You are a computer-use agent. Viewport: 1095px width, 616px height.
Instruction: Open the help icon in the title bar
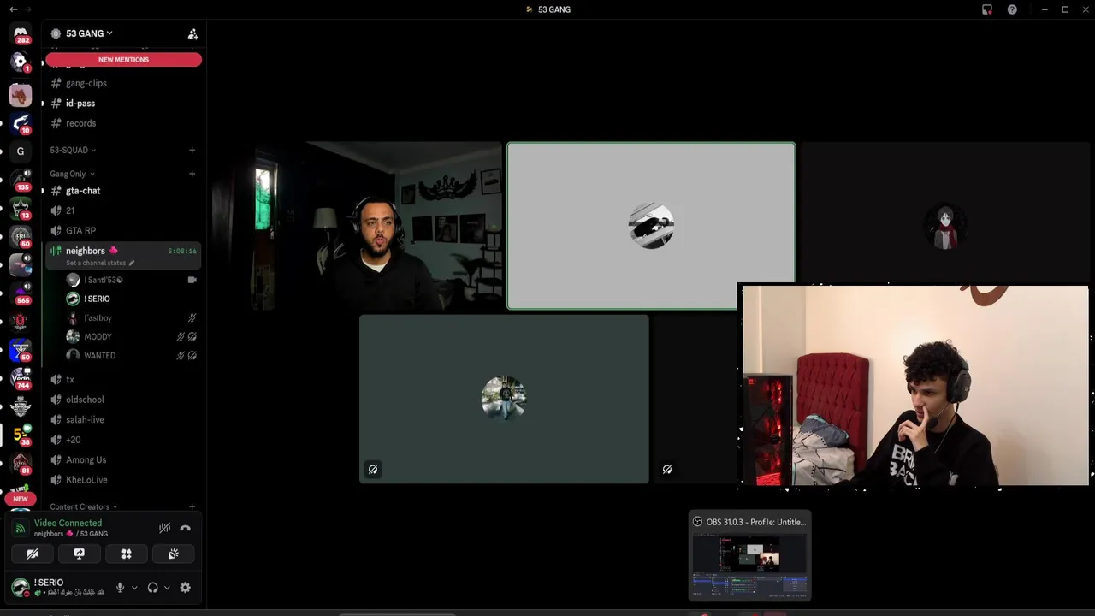tap(1012, 9)
